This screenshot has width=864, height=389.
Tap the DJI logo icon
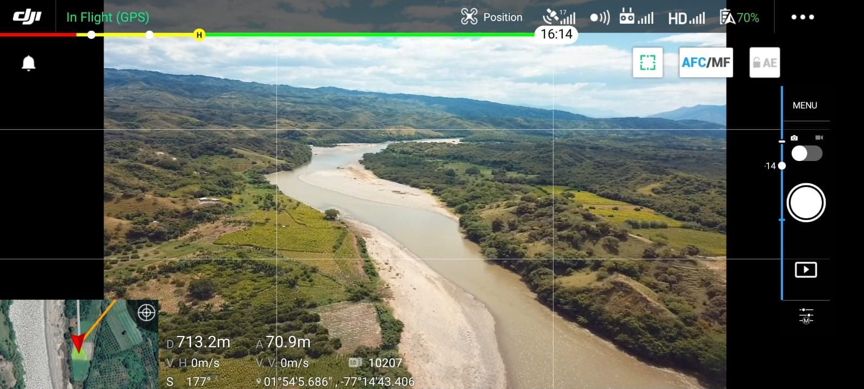click(27, 17)
